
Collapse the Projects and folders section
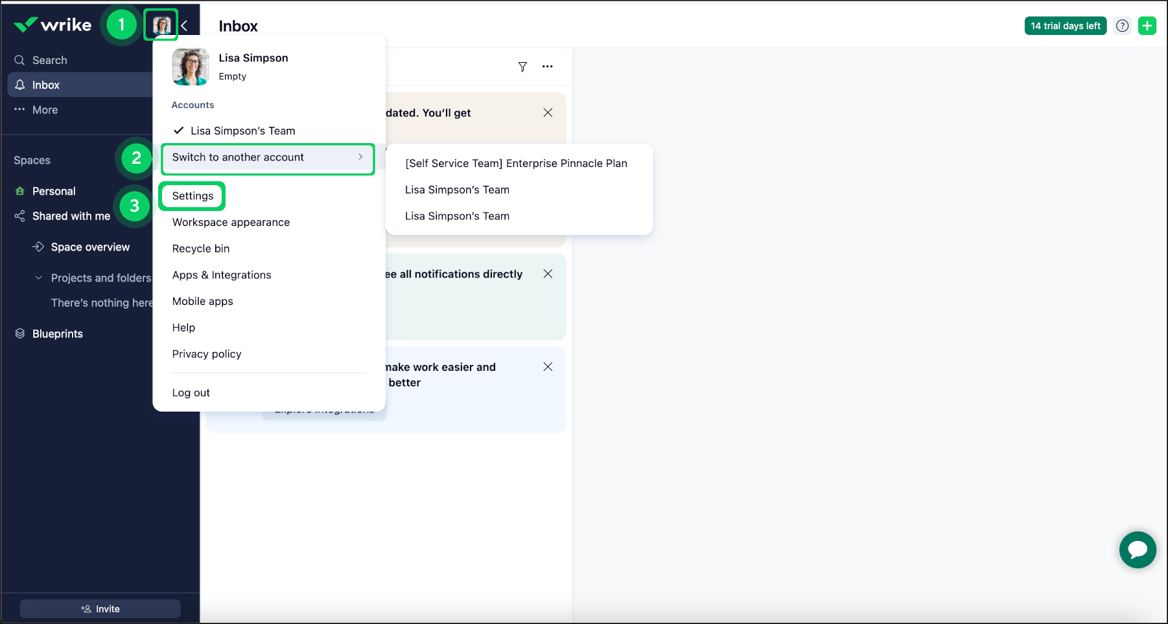click(39, 278)
